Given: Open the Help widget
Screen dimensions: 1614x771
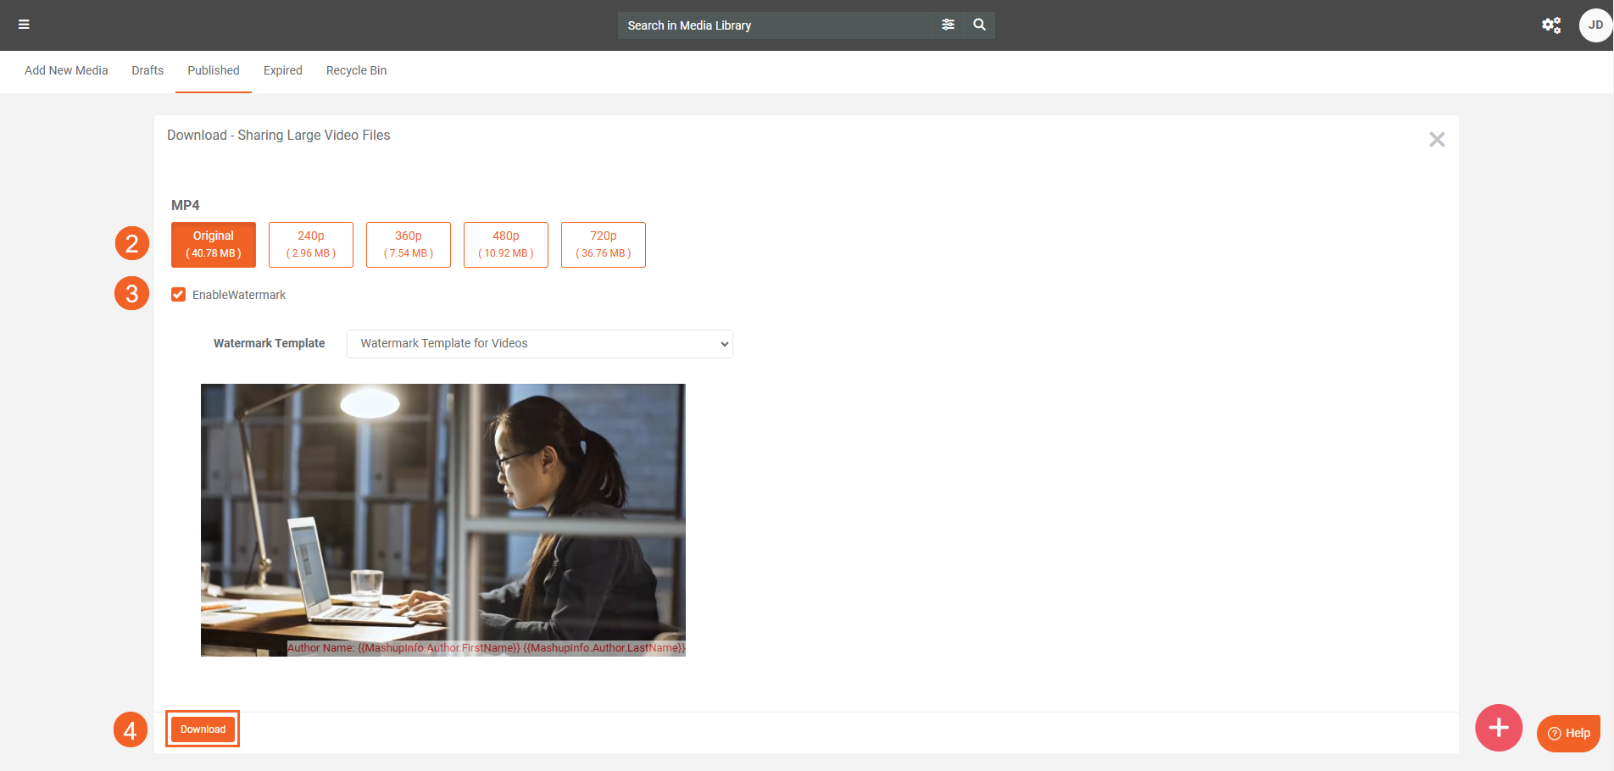Looking at the screenshot, I should (x=1568, y=733).
